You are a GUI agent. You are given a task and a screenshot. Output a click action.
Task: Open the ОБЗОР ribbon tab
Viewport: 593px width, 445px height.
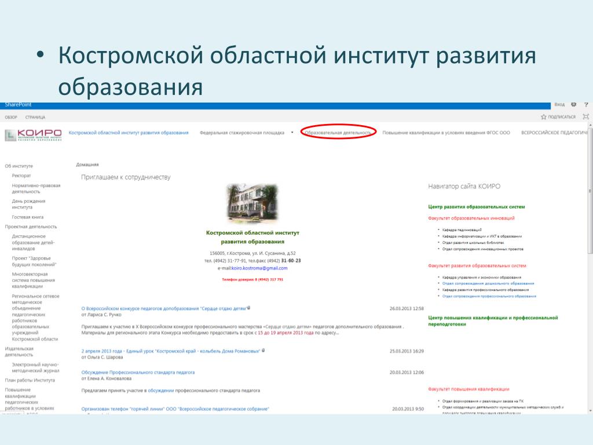click(11, 117)
